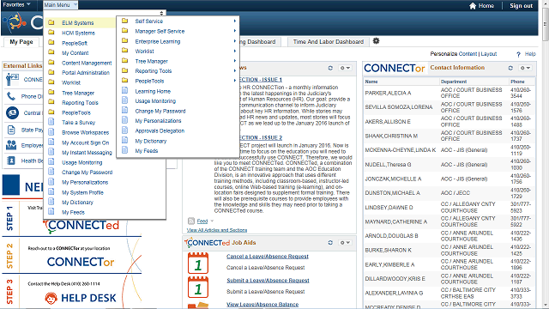Open the ELM Systems folder in Main Menu

(78, 23)
